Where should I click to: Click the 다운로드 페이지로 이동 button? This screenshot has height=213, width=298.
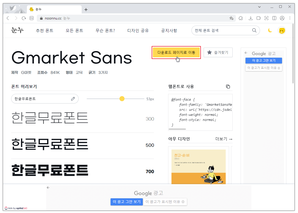coord(176,53)
